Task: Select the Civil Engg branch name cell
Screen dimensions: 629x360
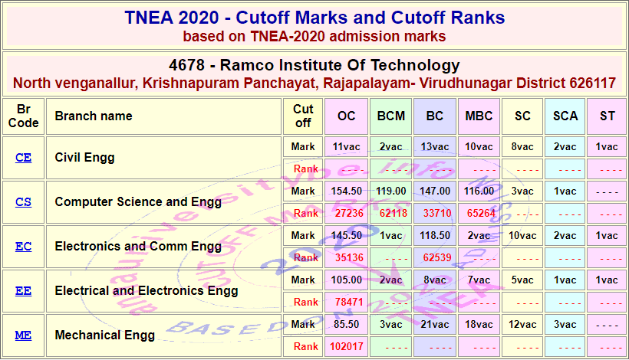Action: (x=163, y=158)
